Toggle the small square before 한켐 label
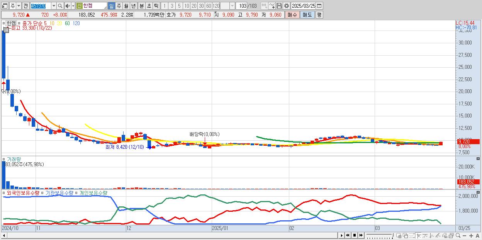Screen dimensions: 482x240 [x=3, y=23]
